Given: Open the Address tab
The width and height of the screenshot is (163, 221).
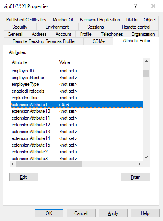Looking at the screenshot, I should tap(39, 34).
